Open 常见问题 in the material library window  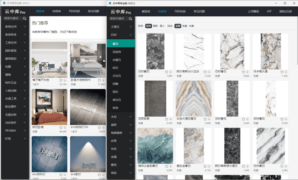[x=199, y=12]
